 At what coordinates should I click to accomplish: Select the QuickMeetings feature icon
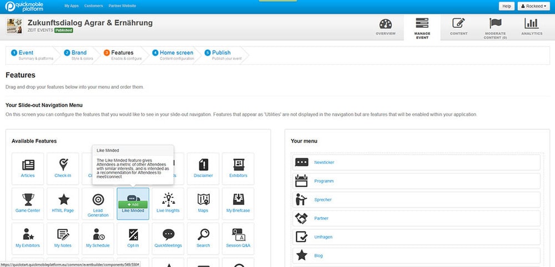(168, 234)
